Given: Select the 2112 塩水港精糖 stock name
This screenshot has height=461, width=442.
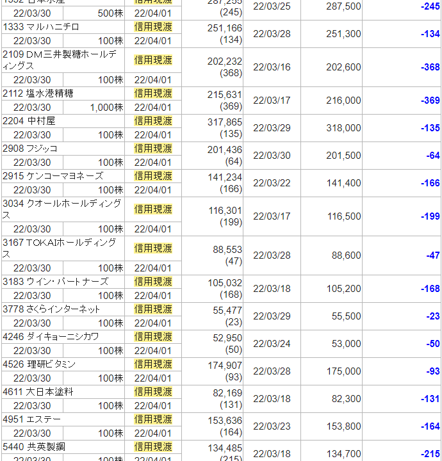Looking at the screenshot, I should click(x=38, y=93).
